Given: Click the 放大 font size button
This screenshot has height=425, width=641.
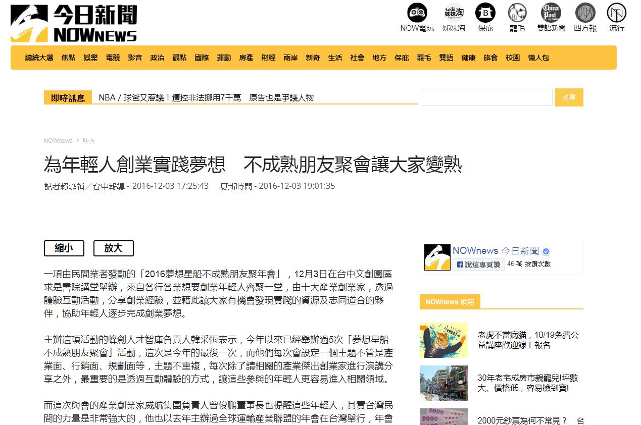Looking at the screenshot, I should pos(114,248).
